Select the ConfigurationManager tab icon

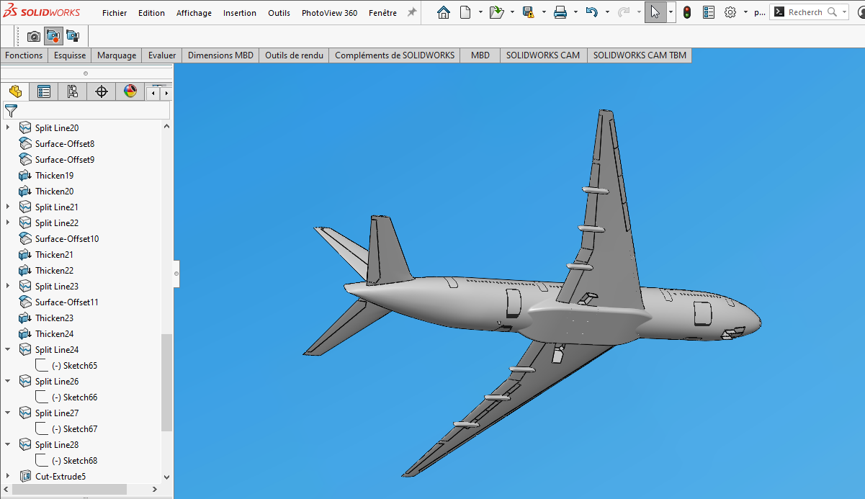point(73,91)
